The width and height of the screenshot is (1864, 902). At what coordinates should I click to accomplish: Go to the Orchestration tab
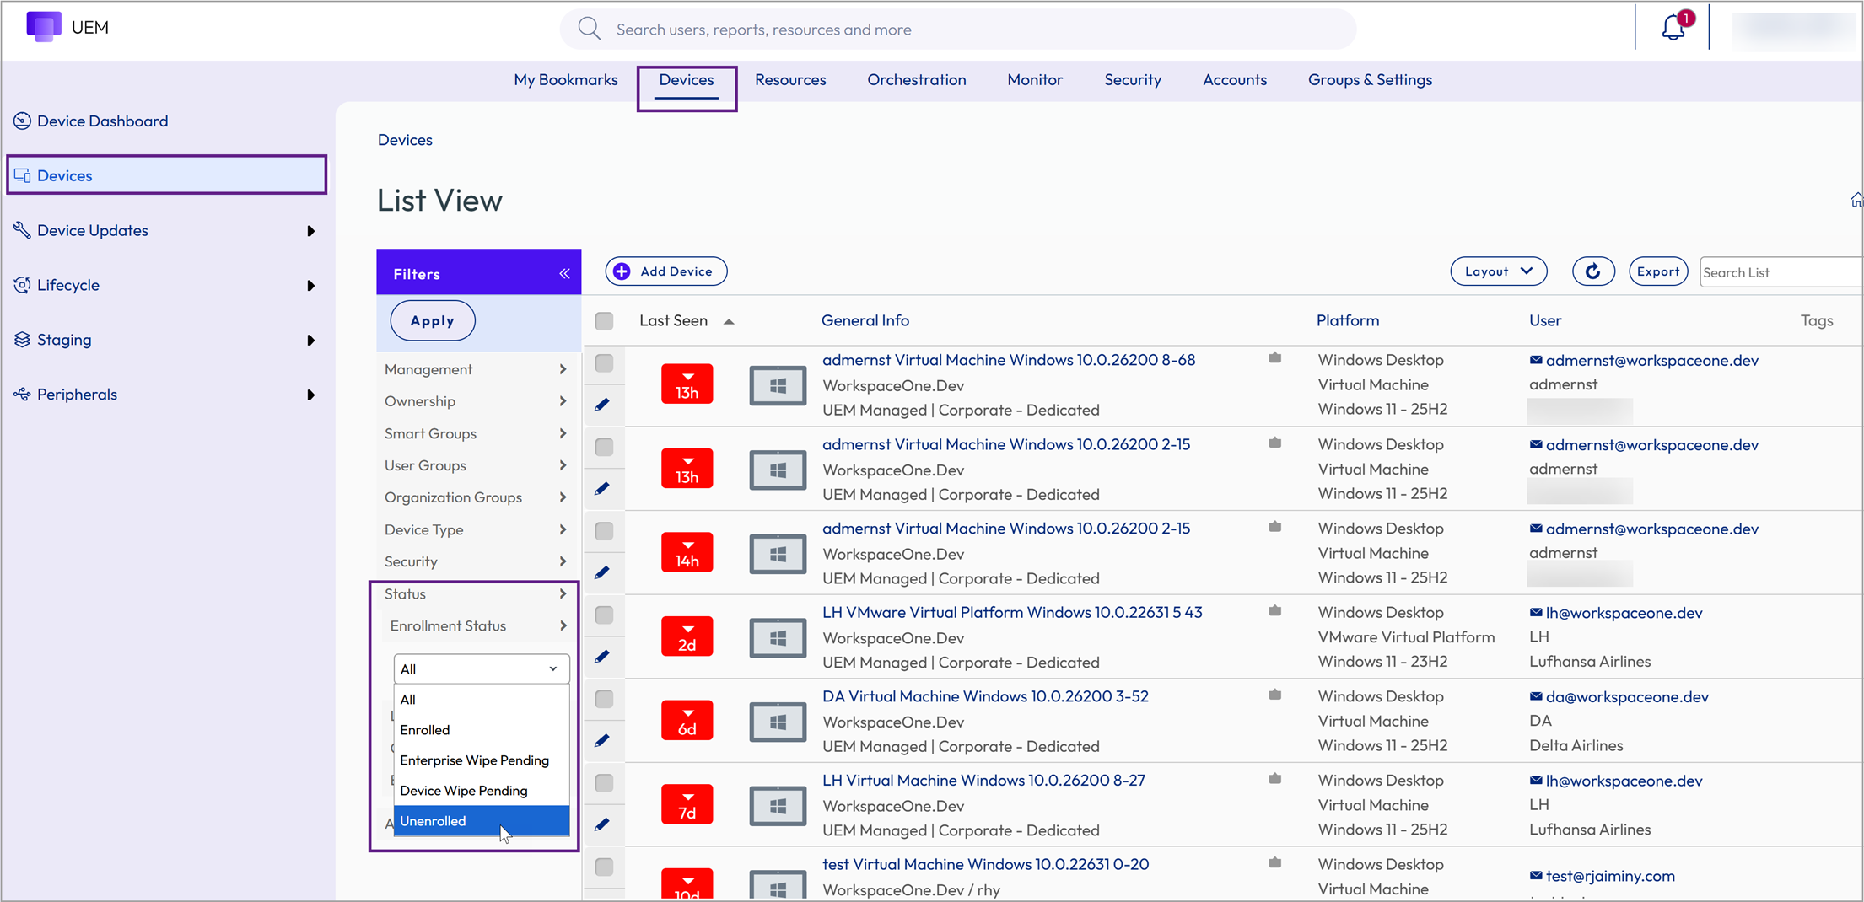click(916, 80)
